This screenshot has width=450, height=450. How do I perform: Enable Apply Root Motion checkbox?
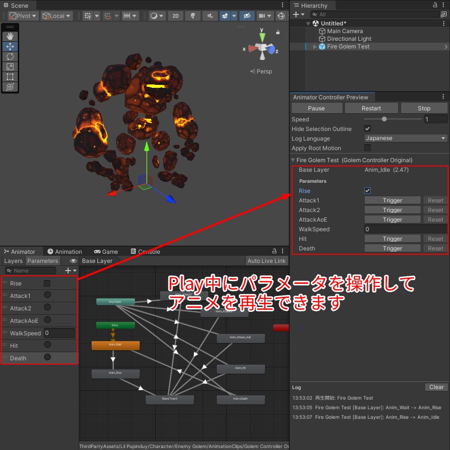[367, 148]
